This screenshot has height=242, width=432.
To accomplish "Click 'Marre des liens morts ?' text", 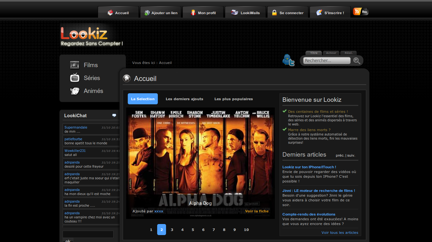I will point(309,130).
